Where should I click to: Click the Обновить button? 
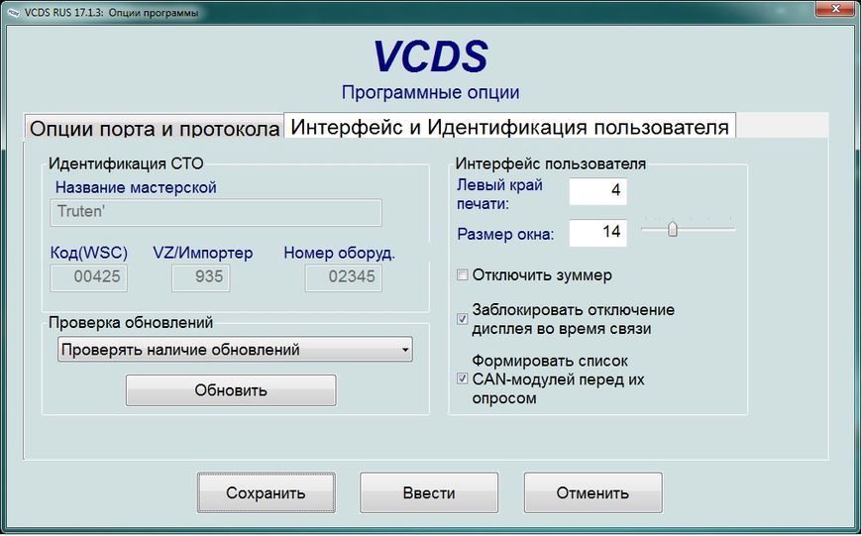[231, 390]
